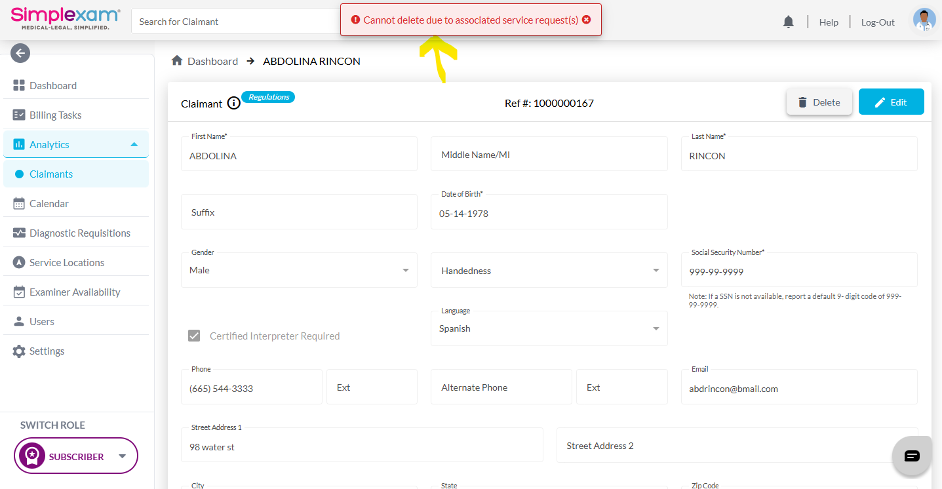Click the Alternate Phone field

pyautogui.click(x=501, y=387)
